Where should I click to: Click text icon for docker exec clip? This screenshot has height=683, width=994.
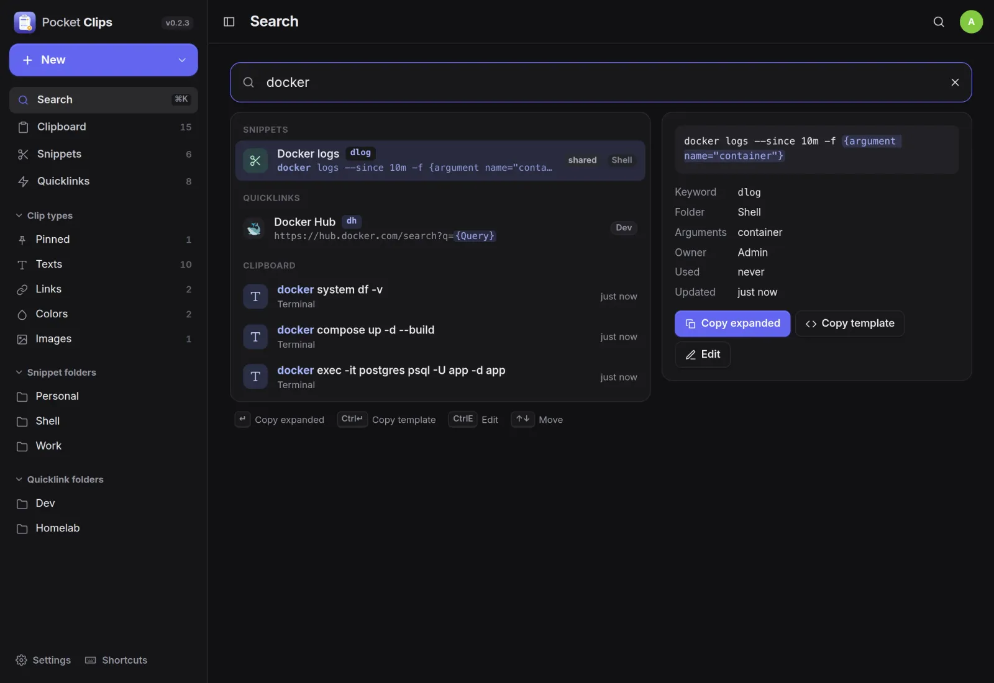point(255,377)
